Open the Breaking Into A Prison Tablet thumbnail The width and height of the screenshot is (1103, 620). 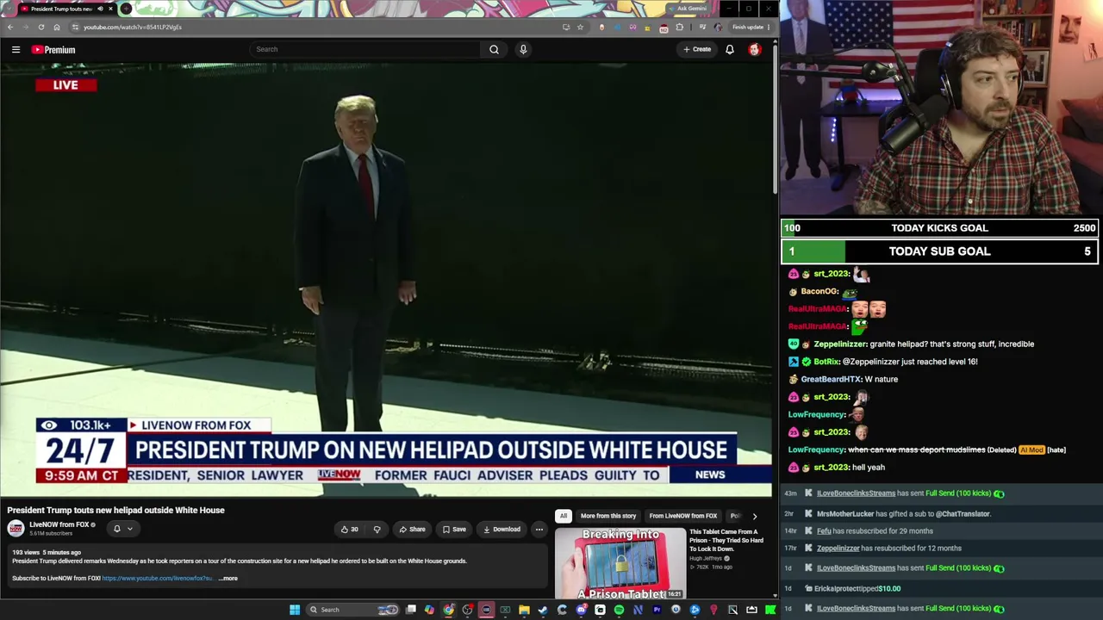(620, 563)
